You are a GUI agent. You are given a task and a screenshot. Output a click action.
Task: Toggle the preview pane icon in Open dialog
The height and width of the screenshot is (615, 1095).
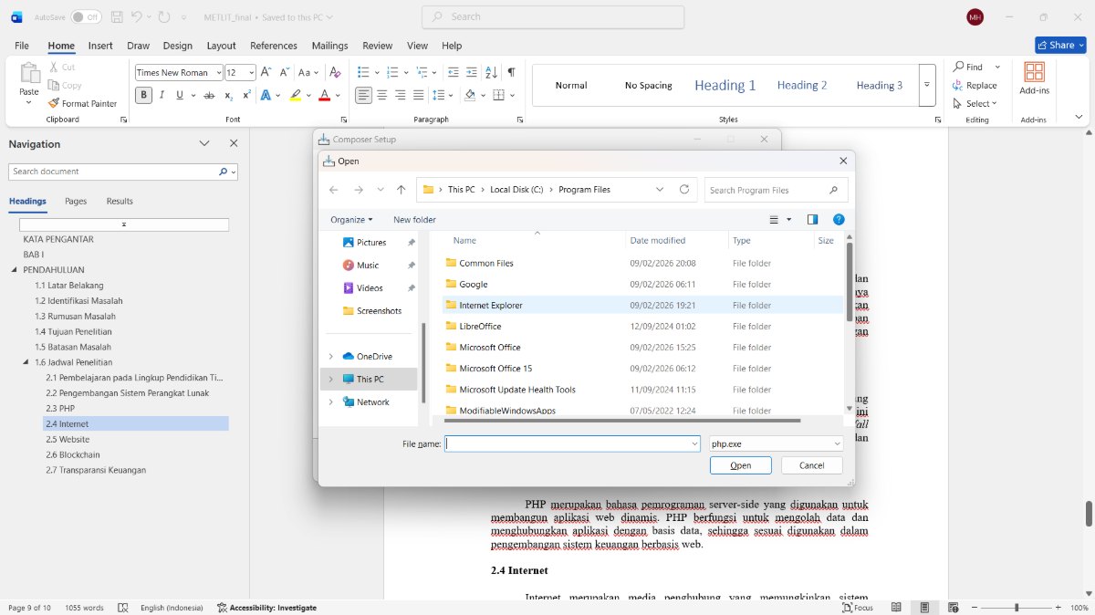(x=813, y=219)
